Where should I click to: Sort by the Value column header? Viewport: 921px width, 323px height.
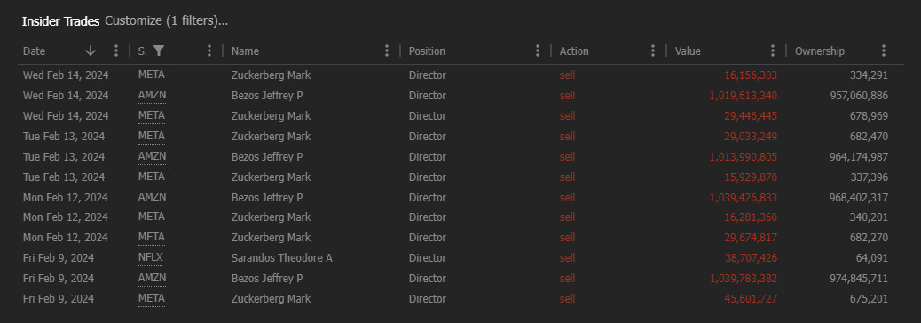pyautogui.click(x=688, y=51)
